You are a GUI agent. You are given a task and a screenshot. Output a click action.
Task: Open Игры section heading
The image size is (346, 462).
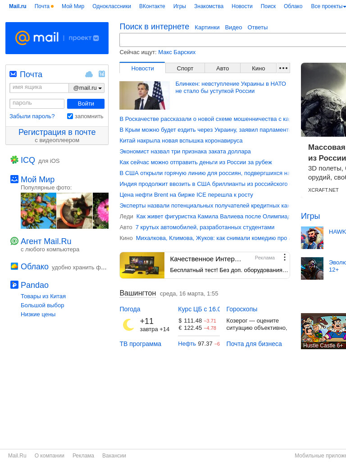coord(310,216)
